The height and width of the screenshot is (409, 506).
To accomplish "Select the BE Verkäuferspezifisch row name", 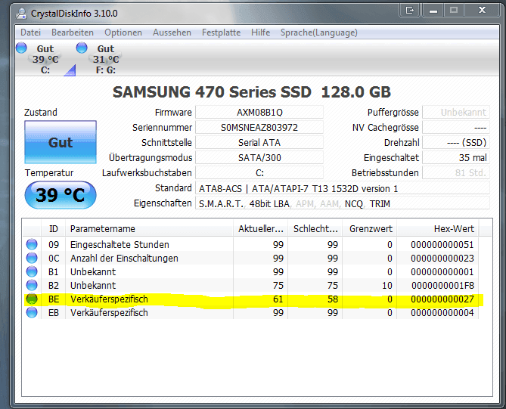I will tap(109, 299).
